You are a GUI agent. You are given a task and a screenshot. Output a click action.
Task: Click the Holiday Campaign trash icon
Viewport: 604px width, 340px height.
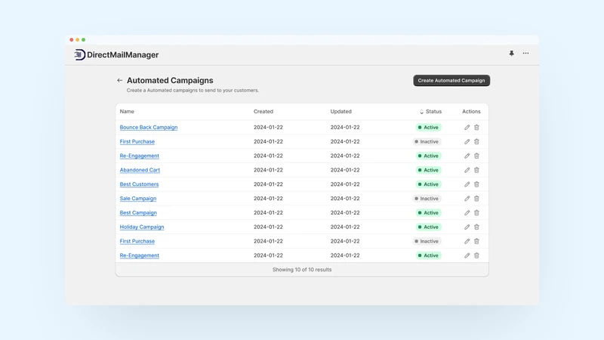(476, 227)
